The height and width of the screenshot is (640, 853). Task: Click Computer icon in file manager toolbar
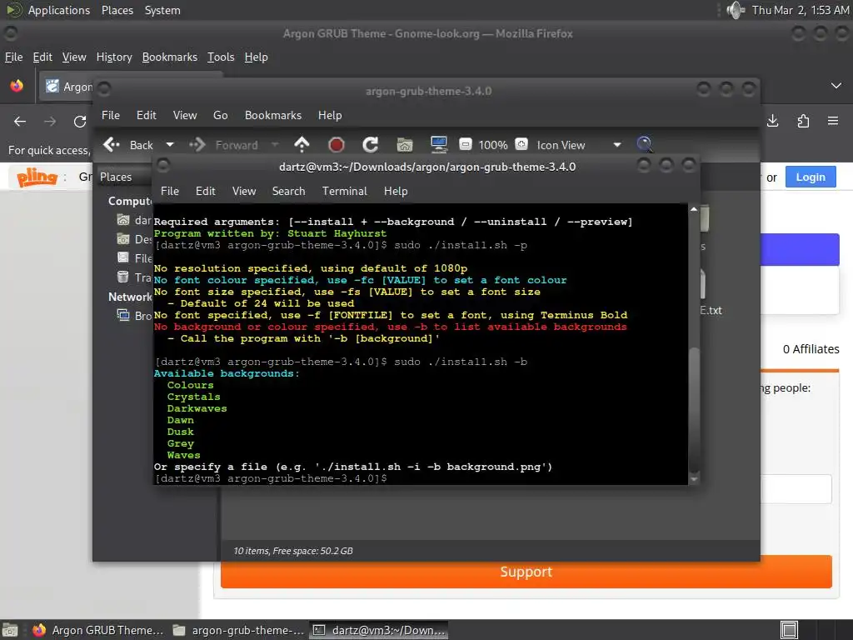click(x=438, y=145)
